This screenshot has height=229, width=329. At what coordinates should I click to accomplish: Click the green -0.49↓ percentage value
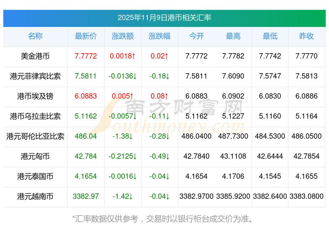tap(160, 156)
